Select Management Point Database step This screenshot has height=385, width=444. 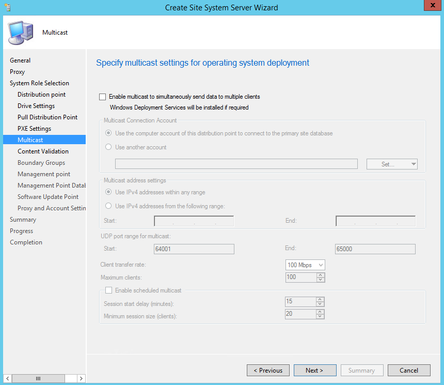pyautogui.click(x=52, y=186)
